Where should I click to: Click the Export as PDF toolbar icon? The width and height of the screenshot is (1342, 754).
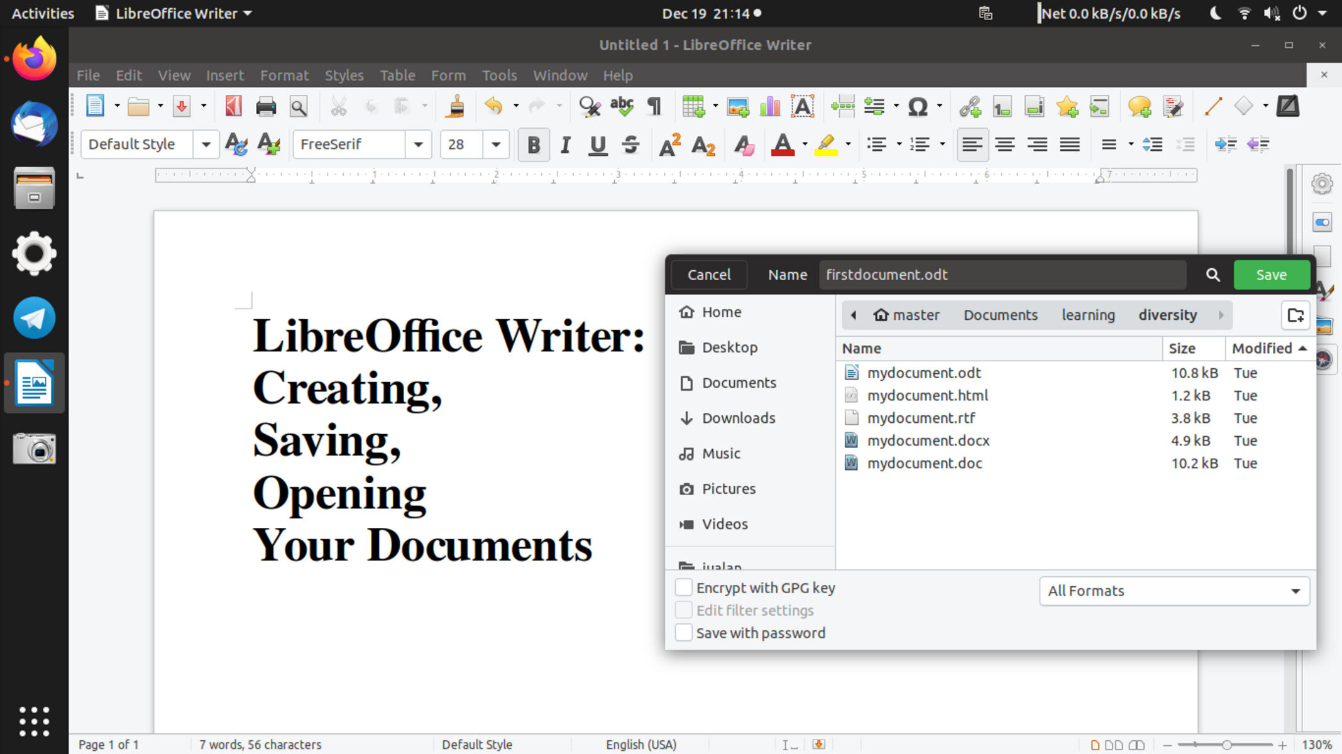(233, 107)
